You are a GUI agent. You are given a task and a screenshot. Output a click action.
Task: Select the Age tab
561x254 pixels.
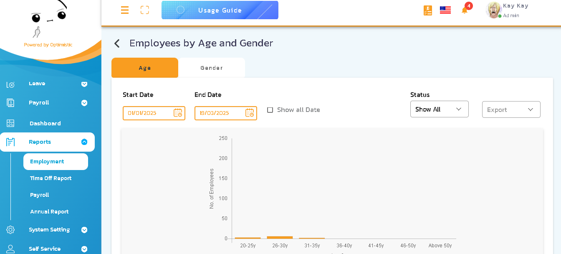(x=145, y=68)
